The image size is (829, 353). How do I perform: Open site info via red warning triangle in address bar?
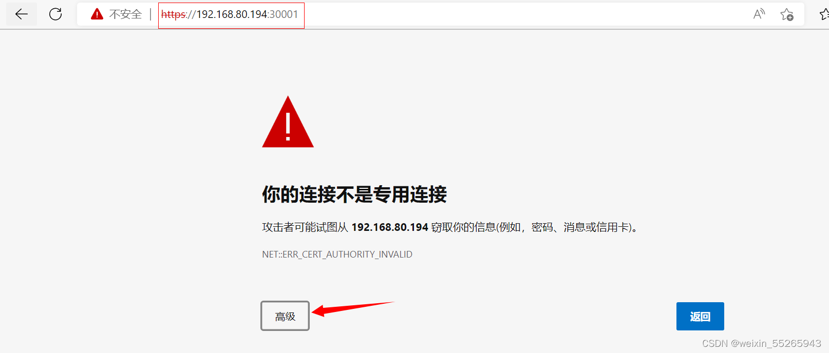point(97,14)
